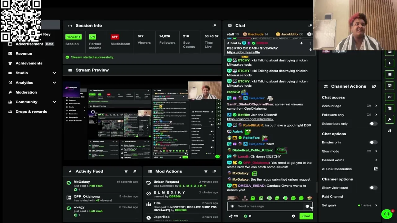Unpin the pinned giveaway message
Image resolution: width=397 pixels, height=223 pixels.
[x=301, y=43]
